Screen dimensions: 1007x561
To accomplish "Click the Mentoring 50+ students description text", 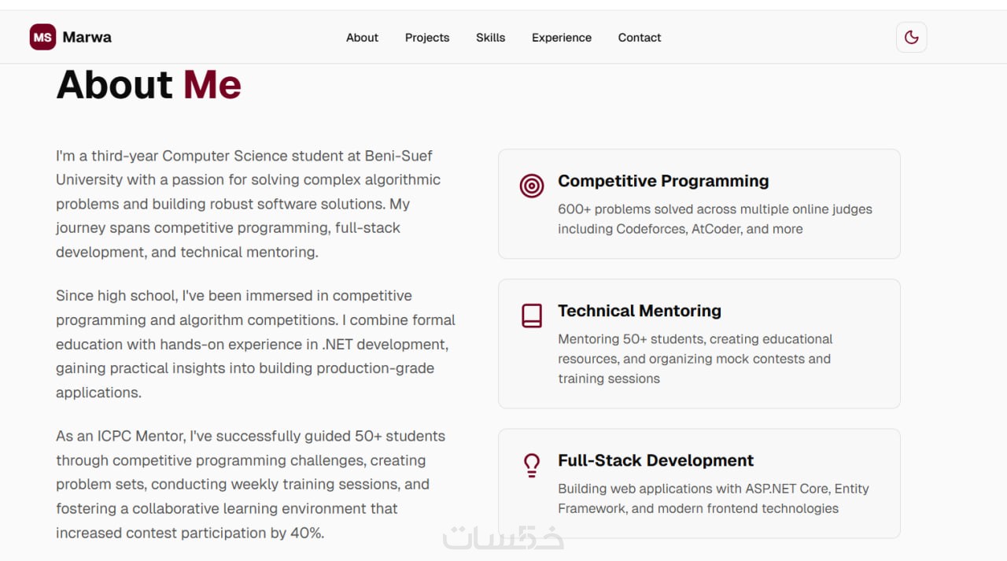I will pos(695,359).
